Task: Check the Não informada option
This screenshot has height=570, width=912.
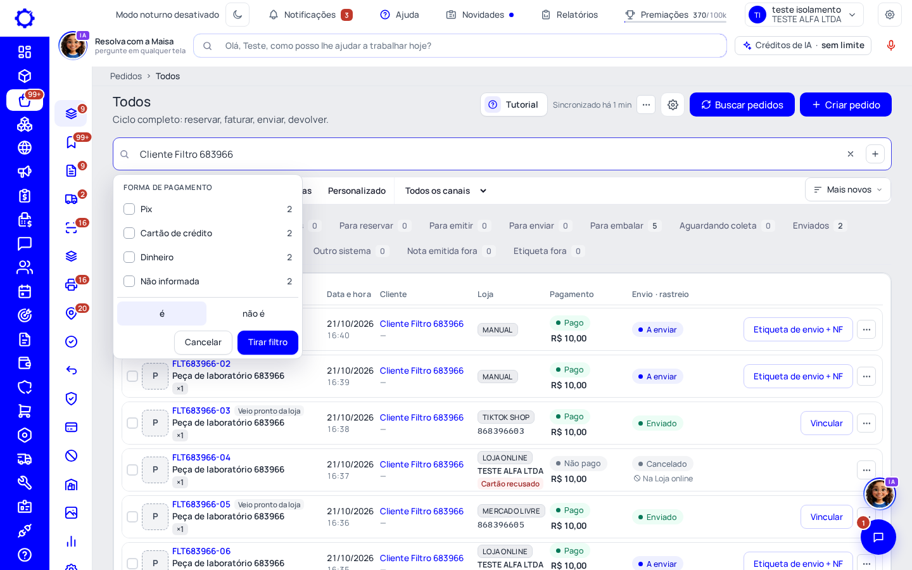Action: [129, 281]
